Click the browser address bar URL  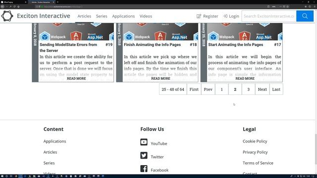[x=63, y=6]
